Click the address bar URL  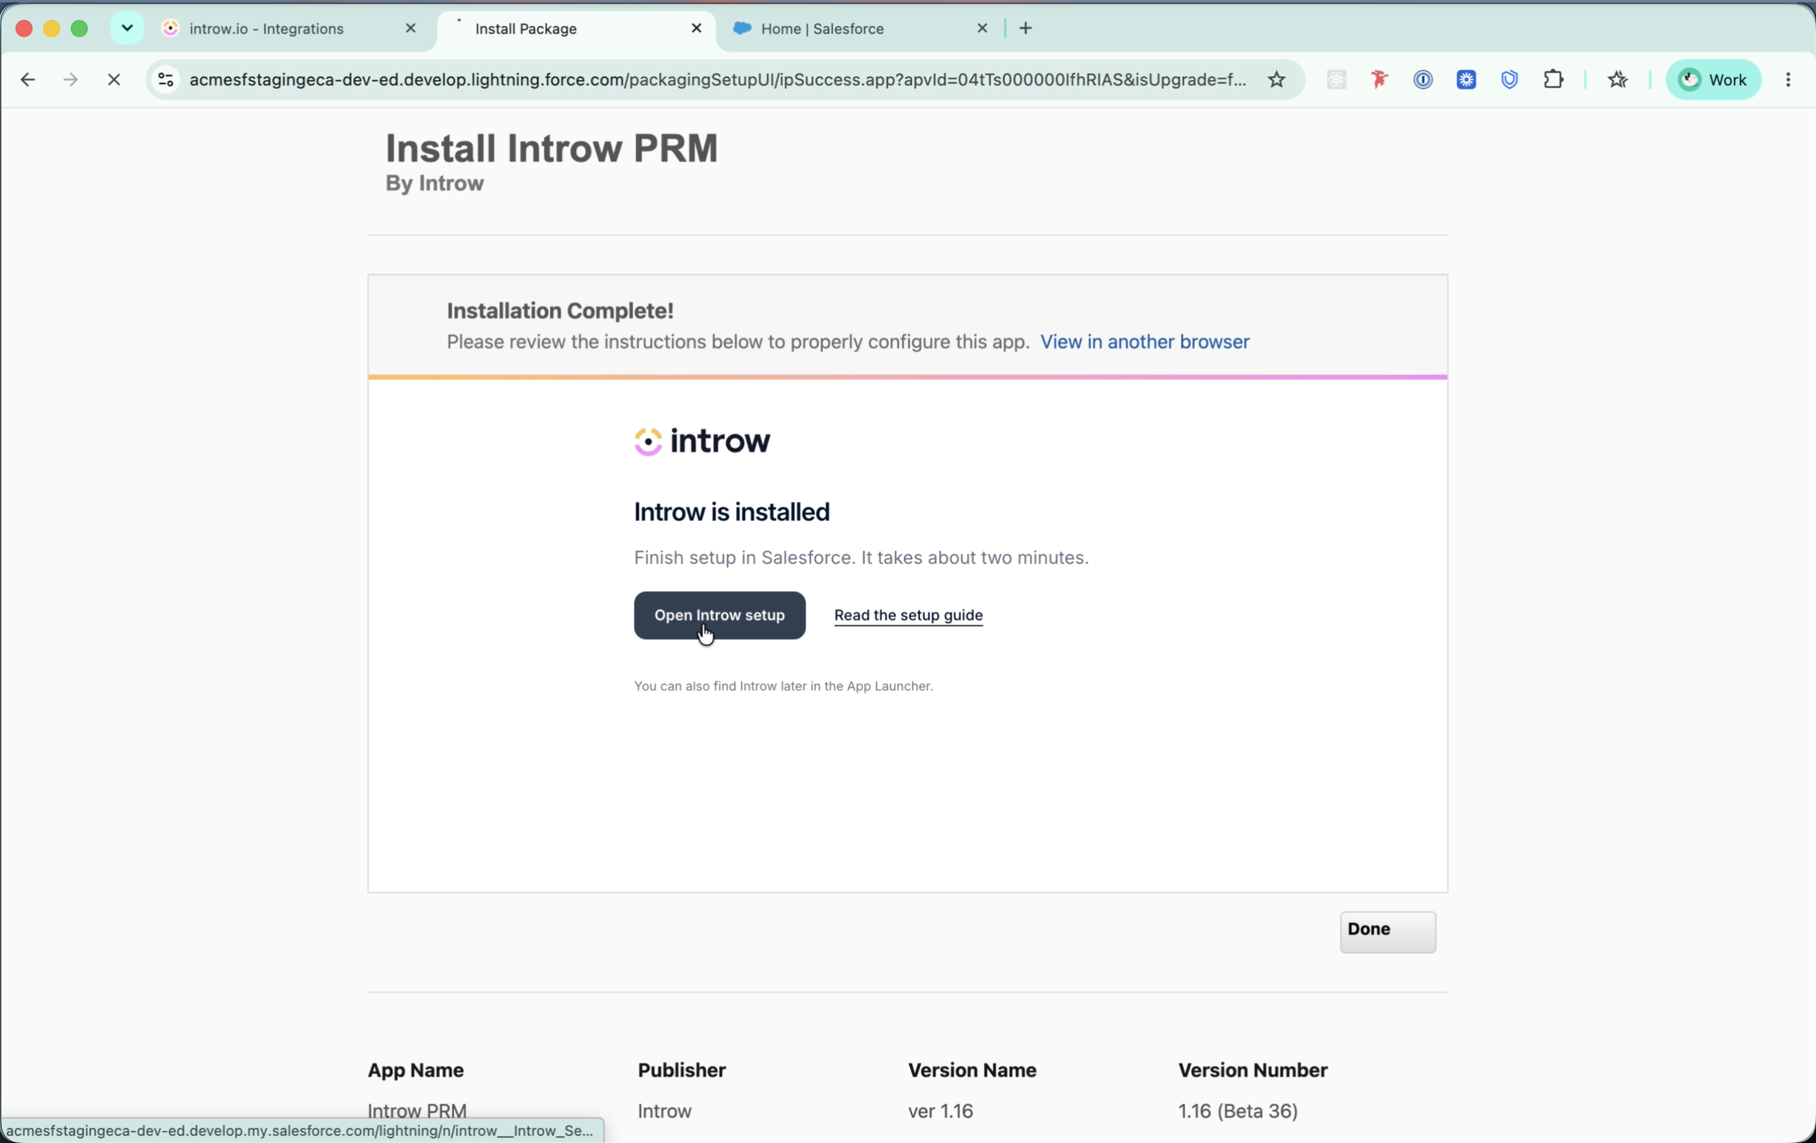(x=717, y=80)
